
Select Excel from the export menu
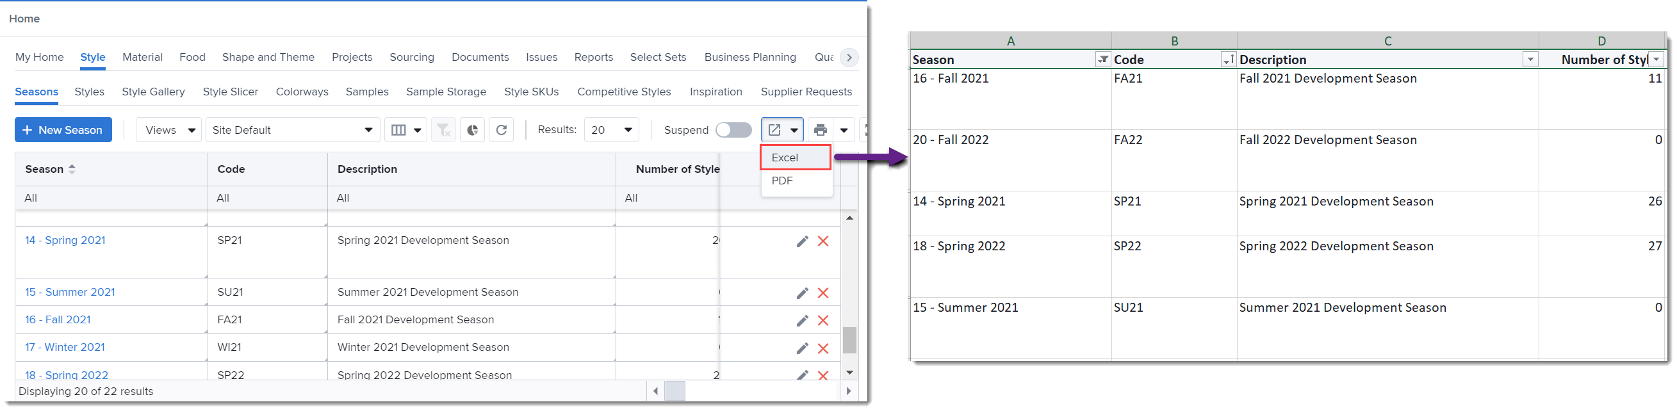785,157
